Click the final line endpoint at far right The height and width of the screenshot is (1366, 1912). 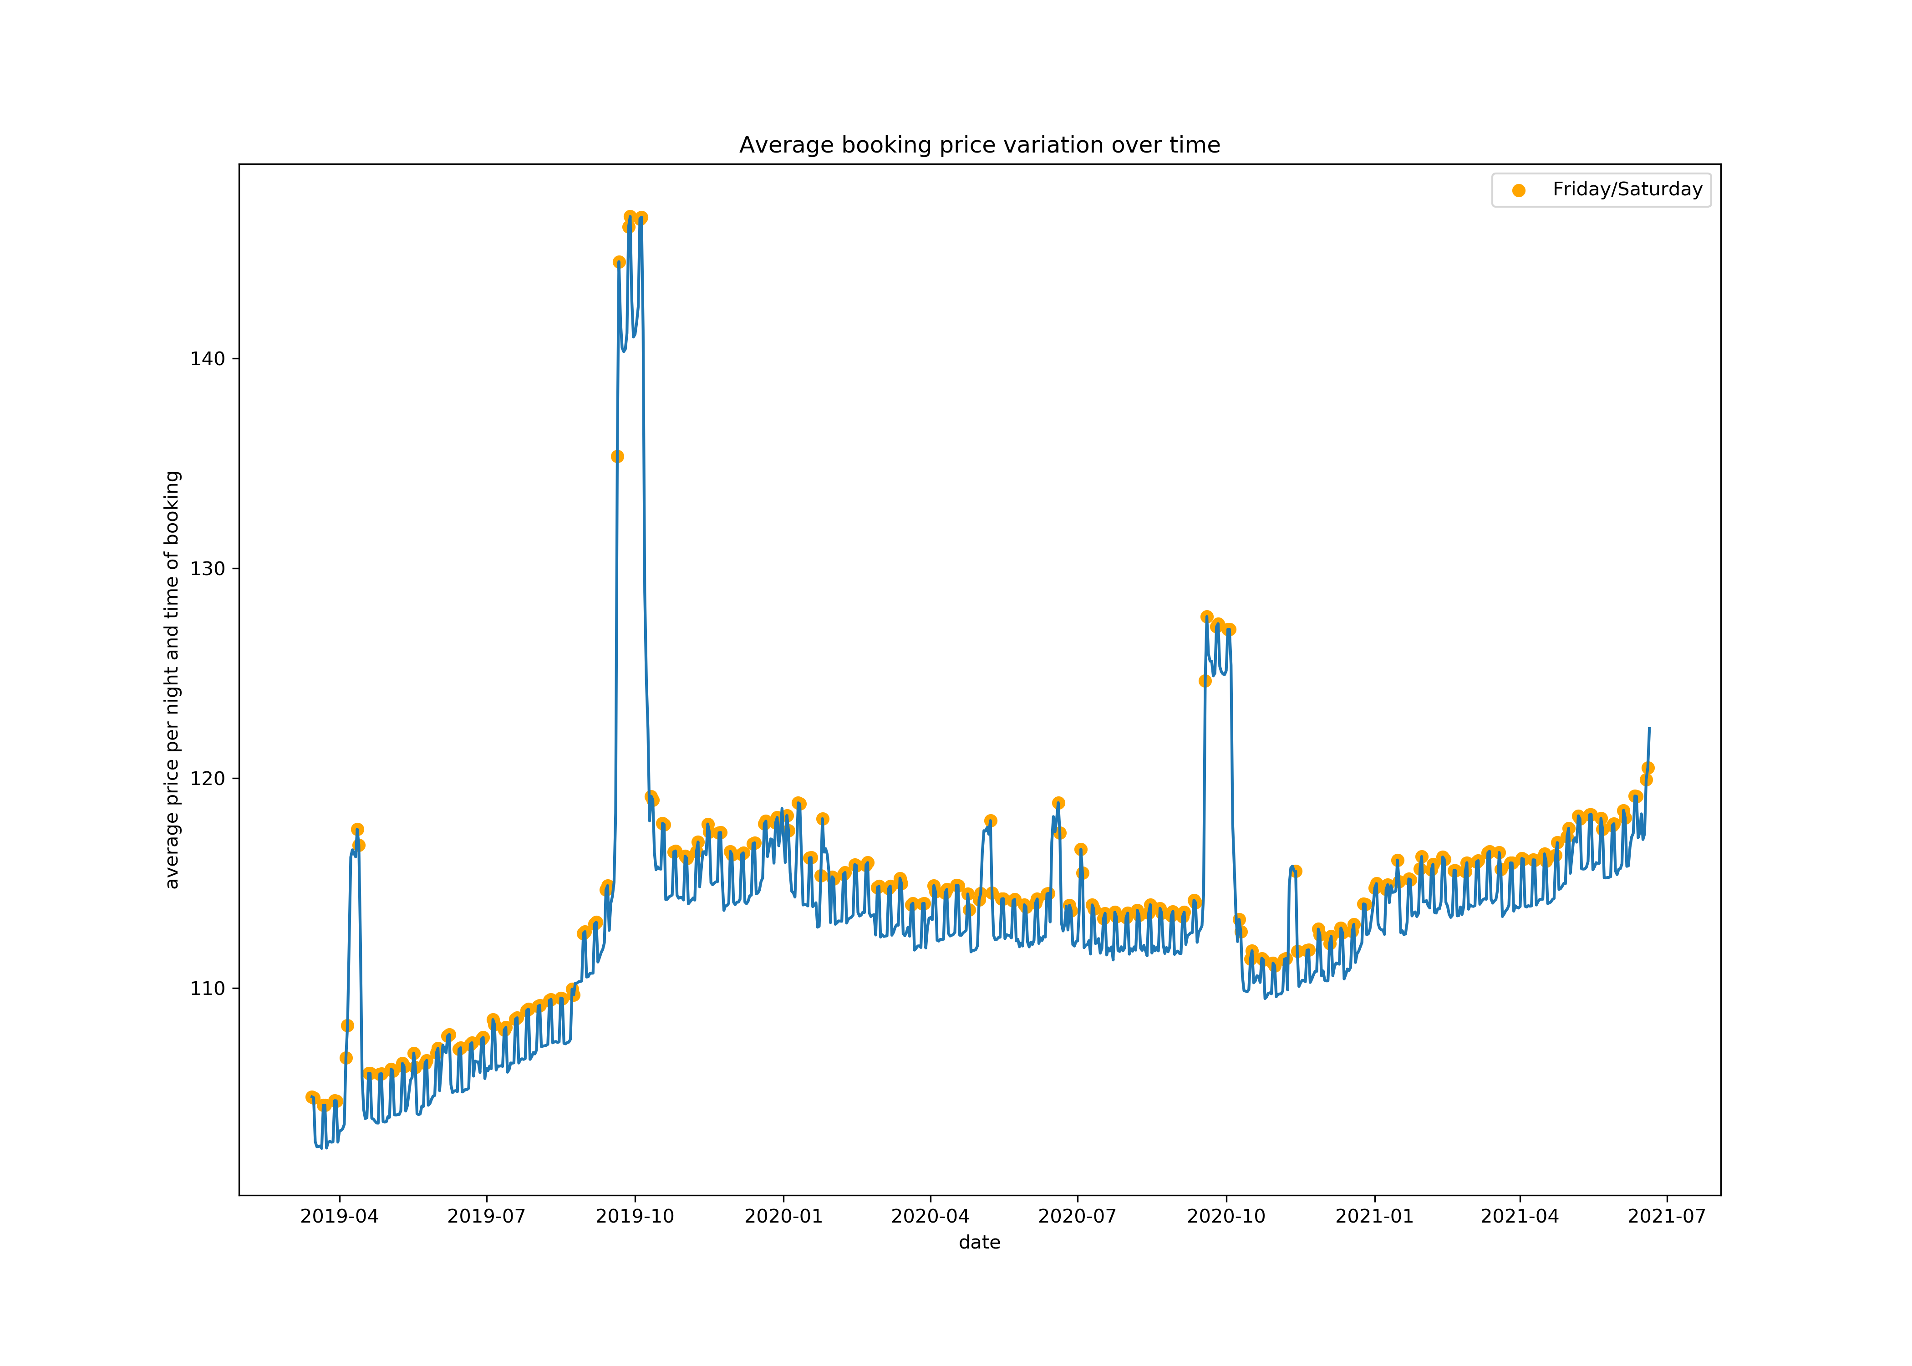pyautogui.click(x=1649, y=729)
